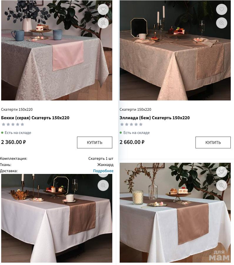Click heart icon on bottom-right tablecloth photo
This screenshot has width=234, height=265.
pyautogui.click(x=222, y=172)
